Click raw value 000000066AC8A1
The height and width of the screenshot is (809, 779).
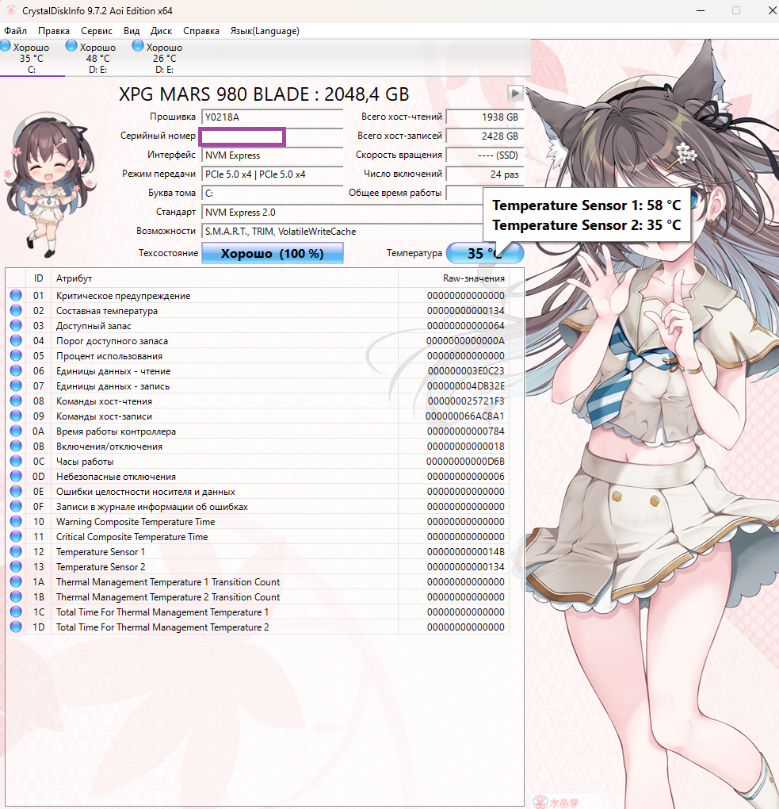(x=465, y=416)
